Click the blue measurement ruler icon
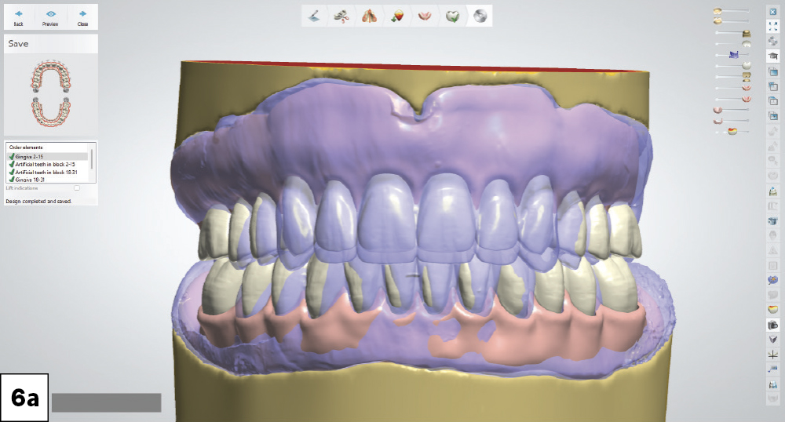 pyautogui.click(x=773, y=369)
